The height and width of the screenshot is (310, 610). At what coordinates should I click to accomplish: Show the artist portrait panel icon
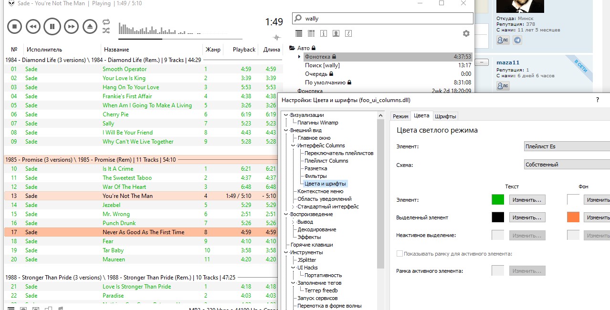[336, 33]
